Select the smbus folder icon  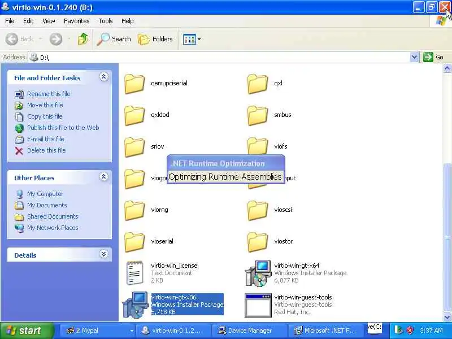click(x=258, y=115)
